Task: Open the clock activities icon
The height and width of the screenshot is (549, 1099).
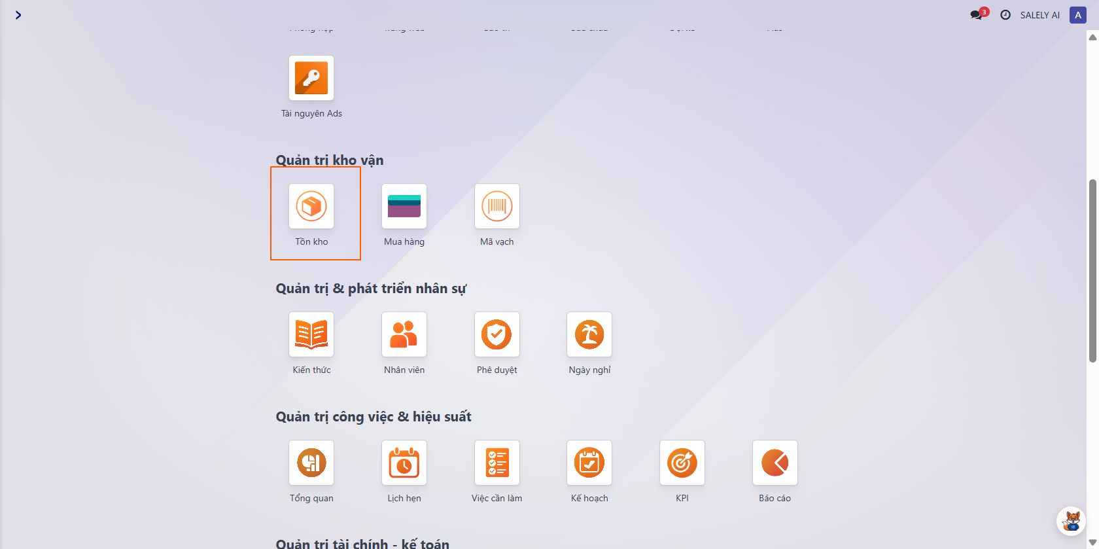Action: pos(1005,15)
